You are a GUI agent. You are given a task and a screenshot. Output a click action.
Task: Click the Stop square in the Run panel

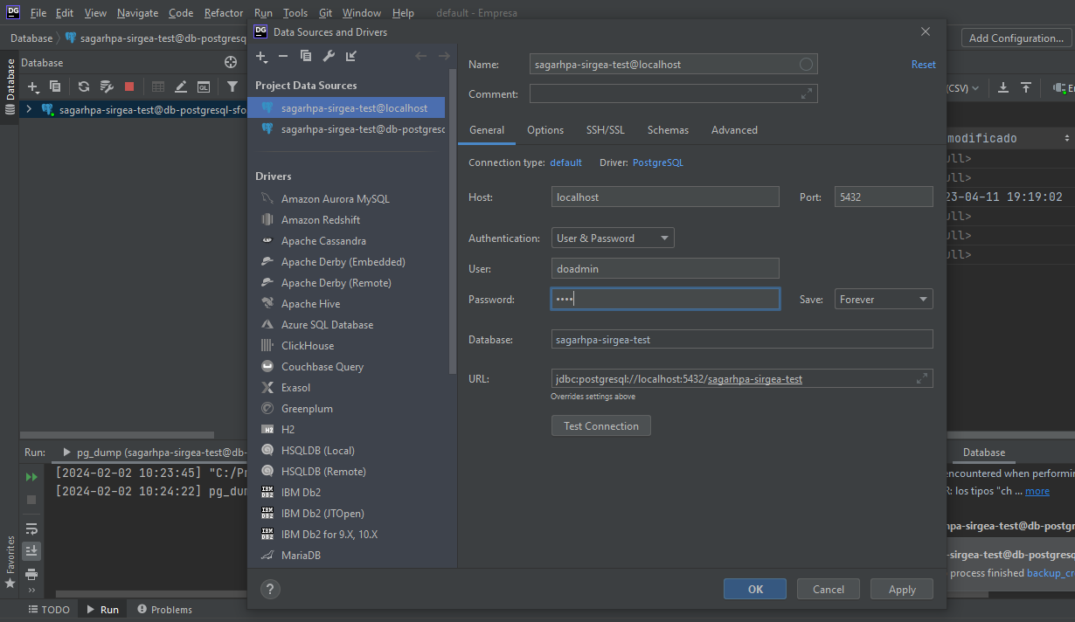click(31, 500)
